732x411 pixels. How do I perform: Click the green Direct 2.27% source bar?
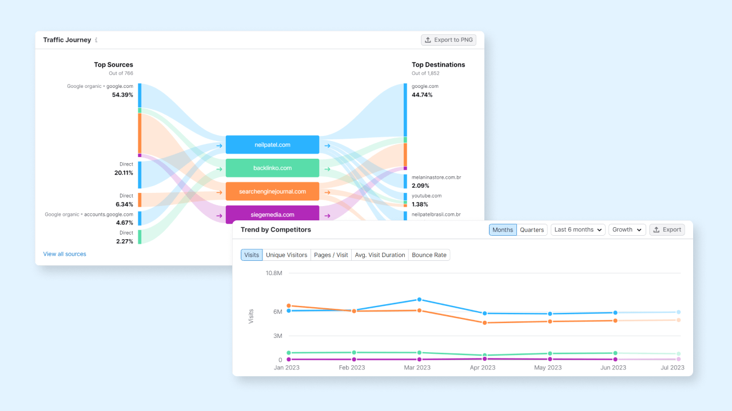click(140, 237)
